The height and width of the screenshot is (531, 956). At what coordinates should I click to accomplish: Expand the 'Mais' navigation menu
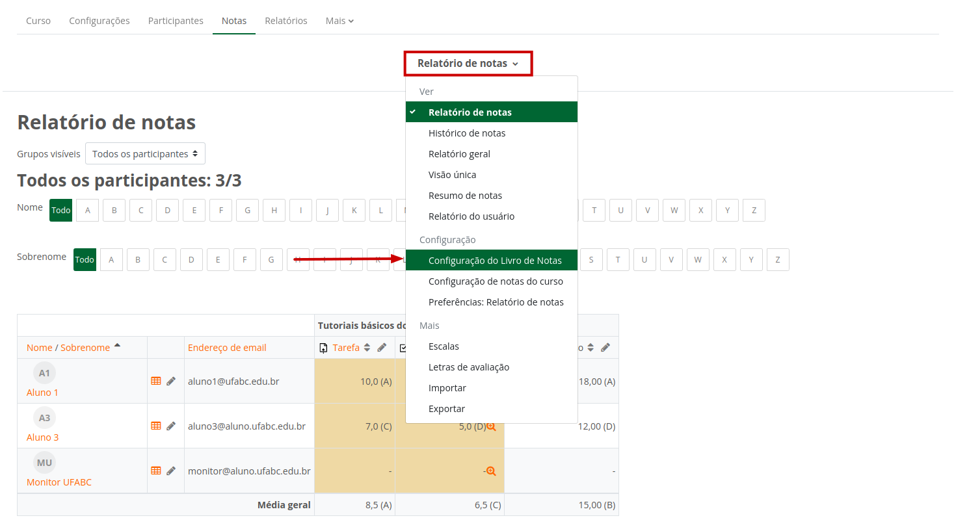point(339,21)
